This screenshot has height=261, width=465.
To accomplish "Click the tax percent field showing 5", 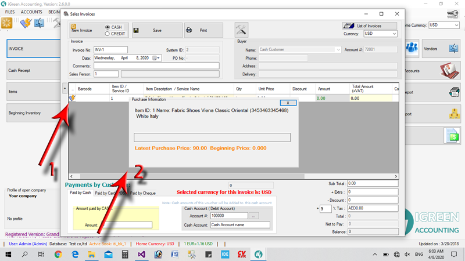I will pos(325,209).
